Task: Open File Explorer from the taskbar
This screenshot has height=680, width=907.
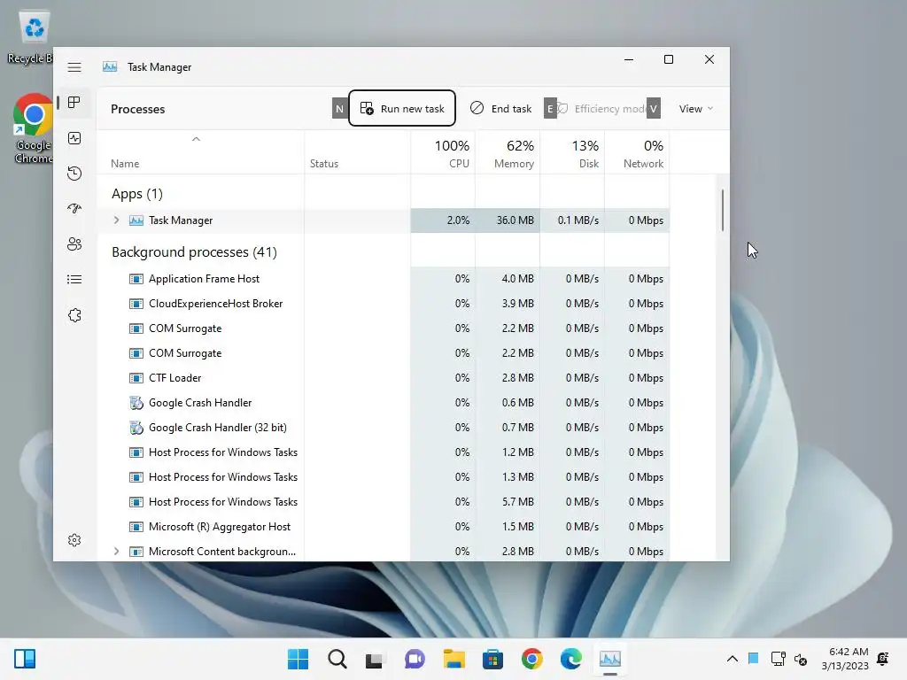Action: click(454, 659)
